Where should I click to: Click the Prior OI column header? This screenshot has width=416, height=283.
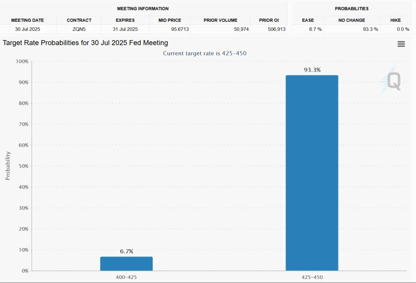(268, 20)
